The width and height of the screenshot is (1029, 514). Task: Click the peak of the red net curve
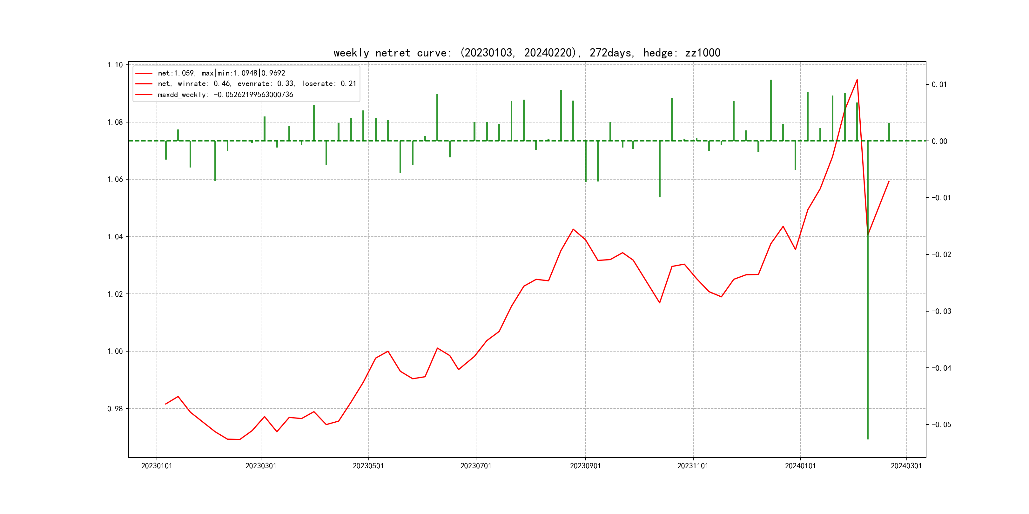click(857, 80)
